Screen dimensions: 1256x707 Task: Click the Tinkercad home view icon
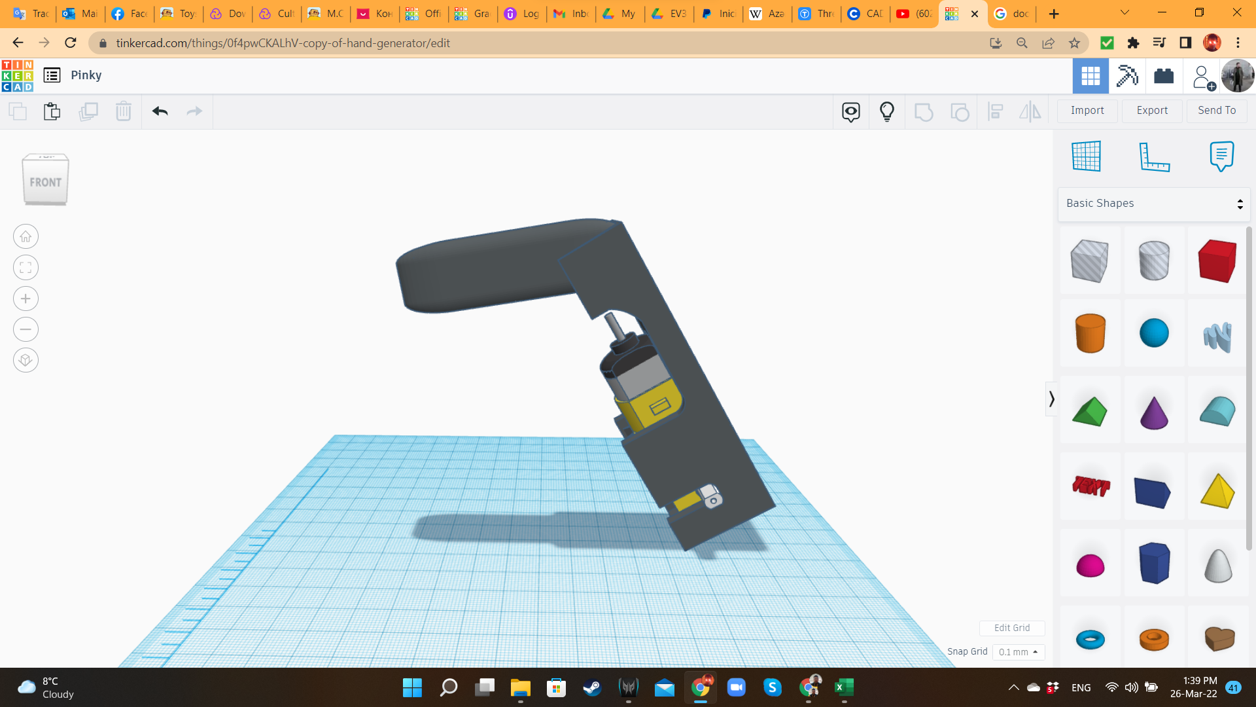click(x=26, y=237)
